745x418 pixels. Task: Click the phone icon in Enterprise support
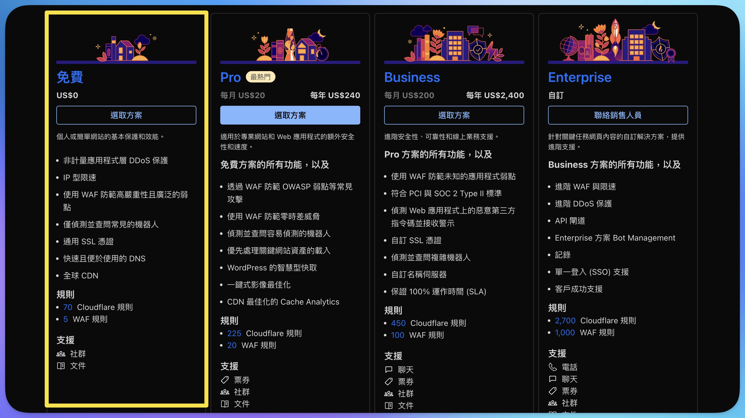[x=553, y=367]
